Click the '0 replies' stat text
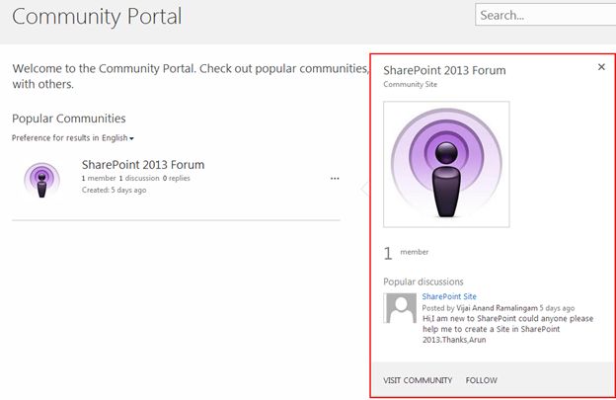The width and height of the screenshot is (616, 400). [x=177, y=178]
